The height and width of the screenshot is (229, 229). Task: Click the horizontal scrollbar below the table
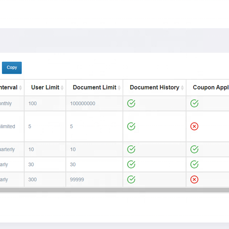click(x=114, y=190)
